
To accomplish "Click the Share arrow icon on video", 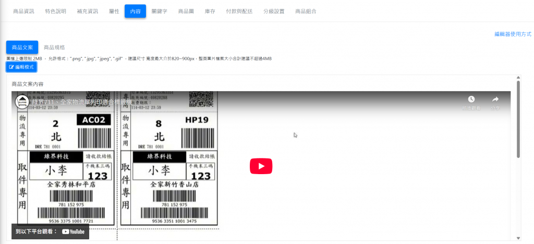I will tap(495, 99).
